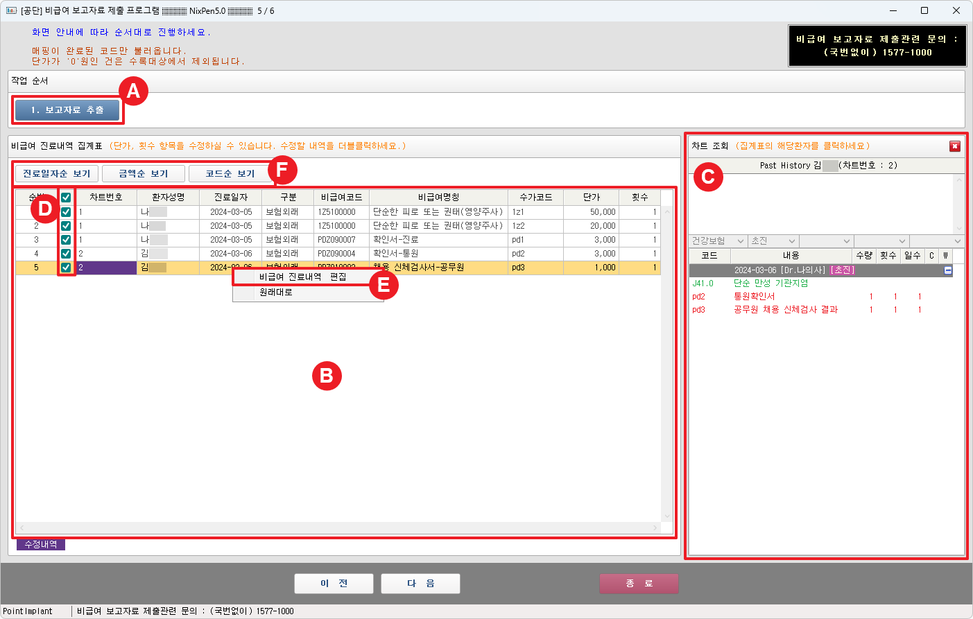Screen dimensions: 973x619
Task: Uncheck the checkbox for row 5
Action: tap(66, 268)
